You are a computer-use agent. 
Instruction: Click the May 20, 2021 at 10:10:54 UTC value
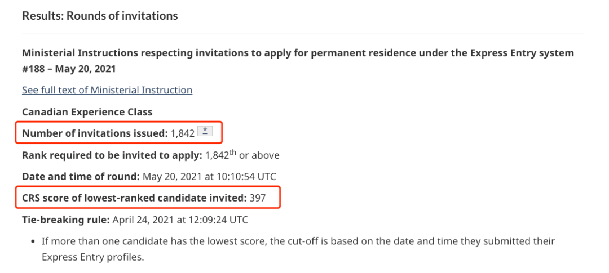209,177
